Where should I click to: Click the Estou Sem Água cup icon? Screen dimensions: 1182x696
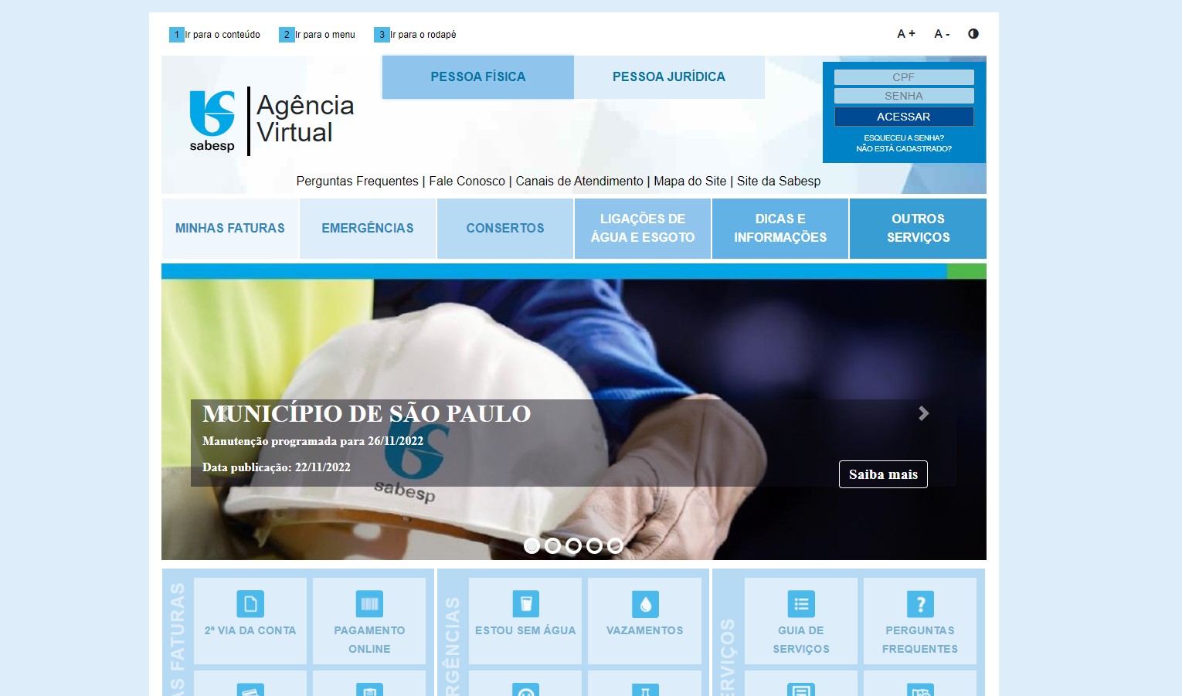tap(525, 603)
